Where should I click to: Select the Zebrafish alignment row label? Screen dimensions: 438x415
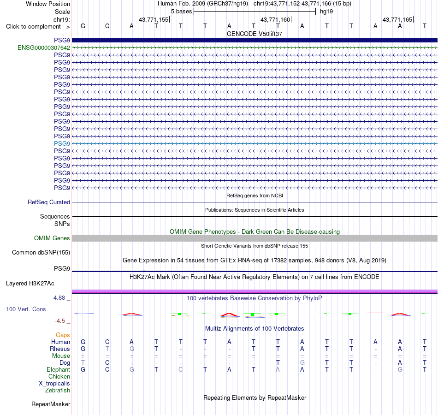(x=58, y=390)
